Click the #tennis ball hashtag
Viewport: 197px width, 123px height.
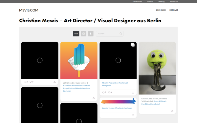(155, 104)
